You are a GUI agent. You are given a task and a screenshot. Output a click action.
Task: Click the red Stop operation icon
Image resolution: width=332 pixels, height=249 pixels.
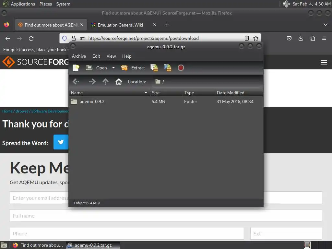181,68
